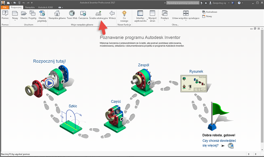
Task: Open the Projekty icon
Action: pos(32,13)
